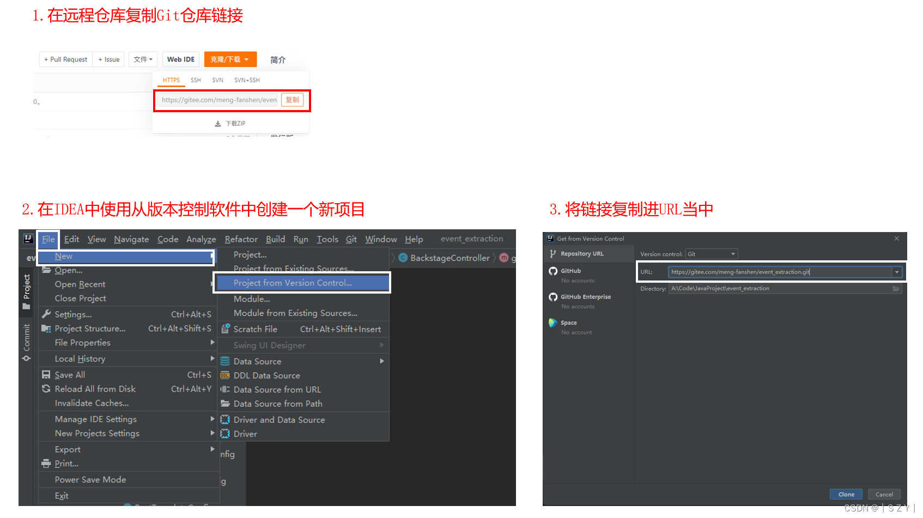The height and width of the screenshot is (518, 923).
Task: Open the 文件 dropdown on Gitee
Action: click(x=143, y=59)
